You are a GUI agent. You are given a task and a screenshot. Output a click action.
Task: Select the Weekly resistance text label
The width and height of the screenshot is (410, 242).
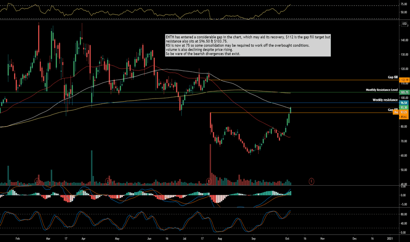385,100
